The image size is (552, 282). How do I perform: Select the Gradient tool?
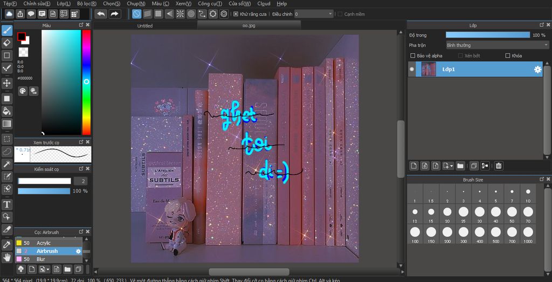point(6,123)
